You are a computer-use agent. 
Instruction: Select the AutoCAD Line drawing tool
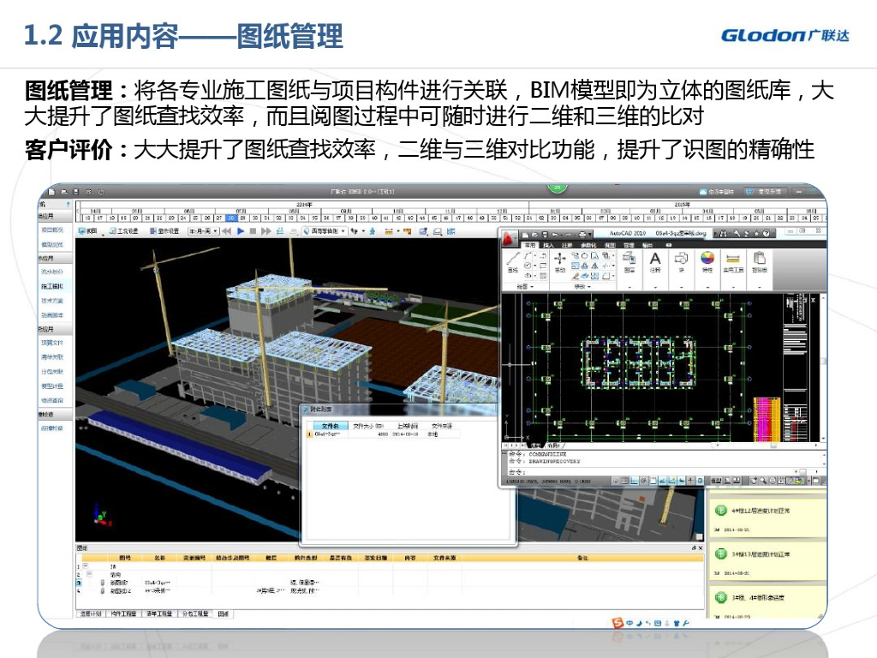pos(513,259)
